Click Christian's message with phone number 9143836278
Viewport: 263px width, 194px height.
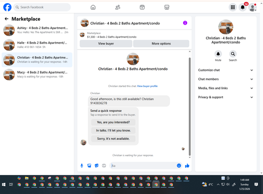[x=129, y=101]
